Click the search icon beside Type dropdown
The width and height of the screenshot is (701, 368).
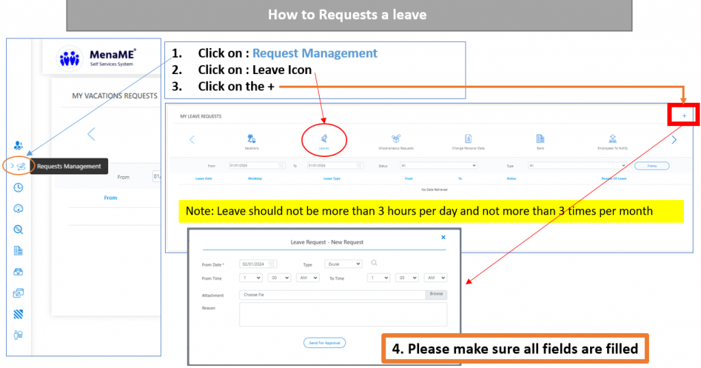[x=374, y=263]
